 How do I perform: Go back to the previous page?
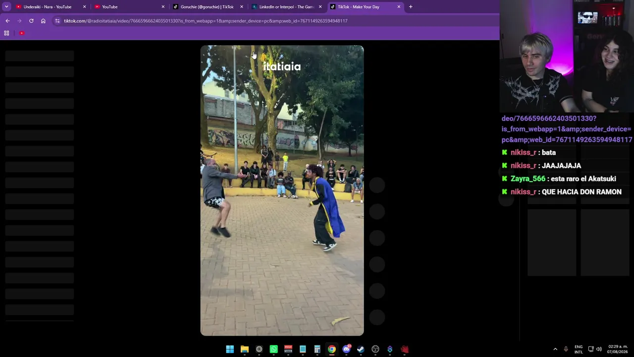point(7,21)
